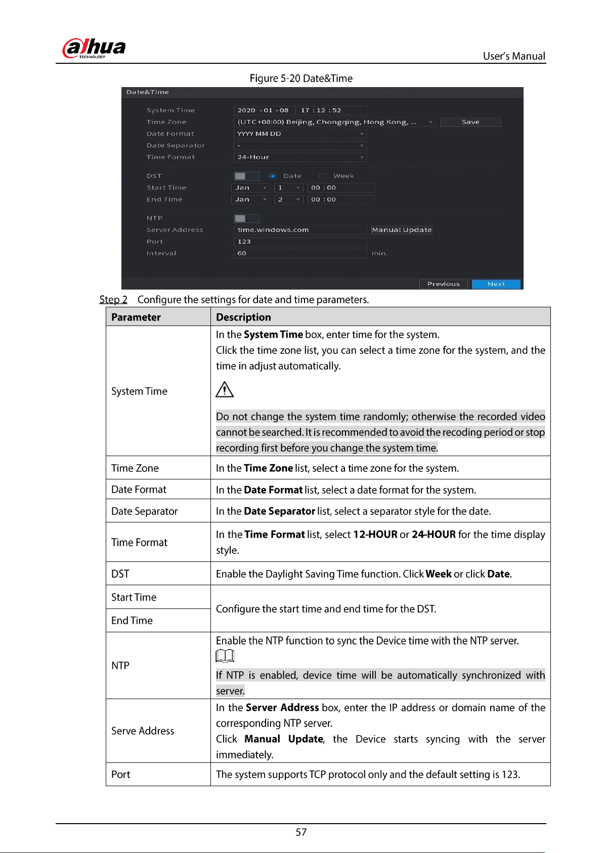The width and height of the screenshot is (603, 853).
Task: Expand the 24-Hour Time Format dropdown
Action: 300,157
